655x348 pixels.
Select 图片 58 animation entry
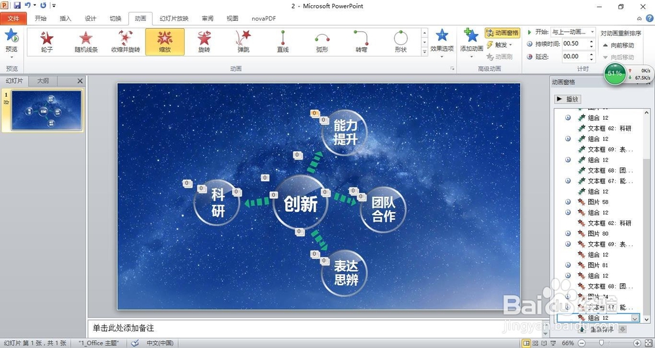tap(599, 202)
